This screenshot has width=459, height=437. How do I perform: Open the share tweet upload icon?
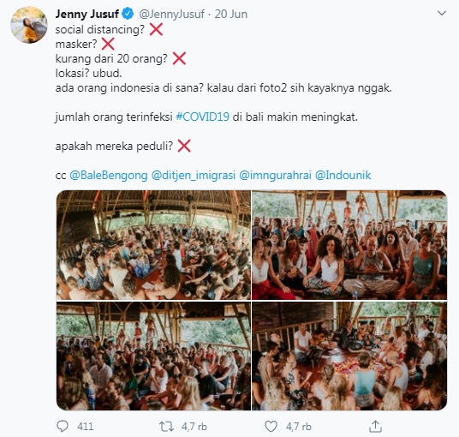click(x=375, y=427)
